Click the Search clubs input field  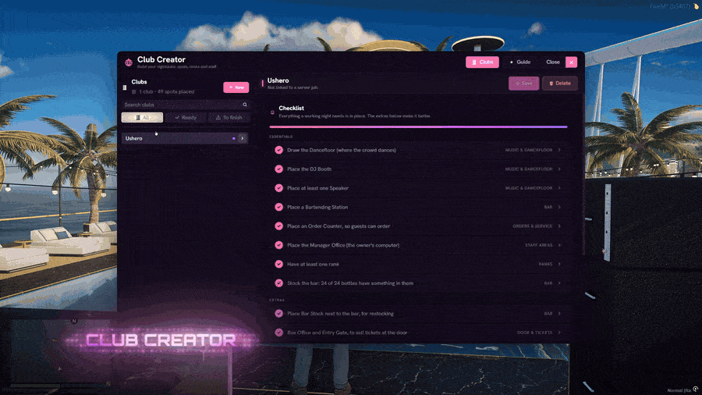(186, 105)
